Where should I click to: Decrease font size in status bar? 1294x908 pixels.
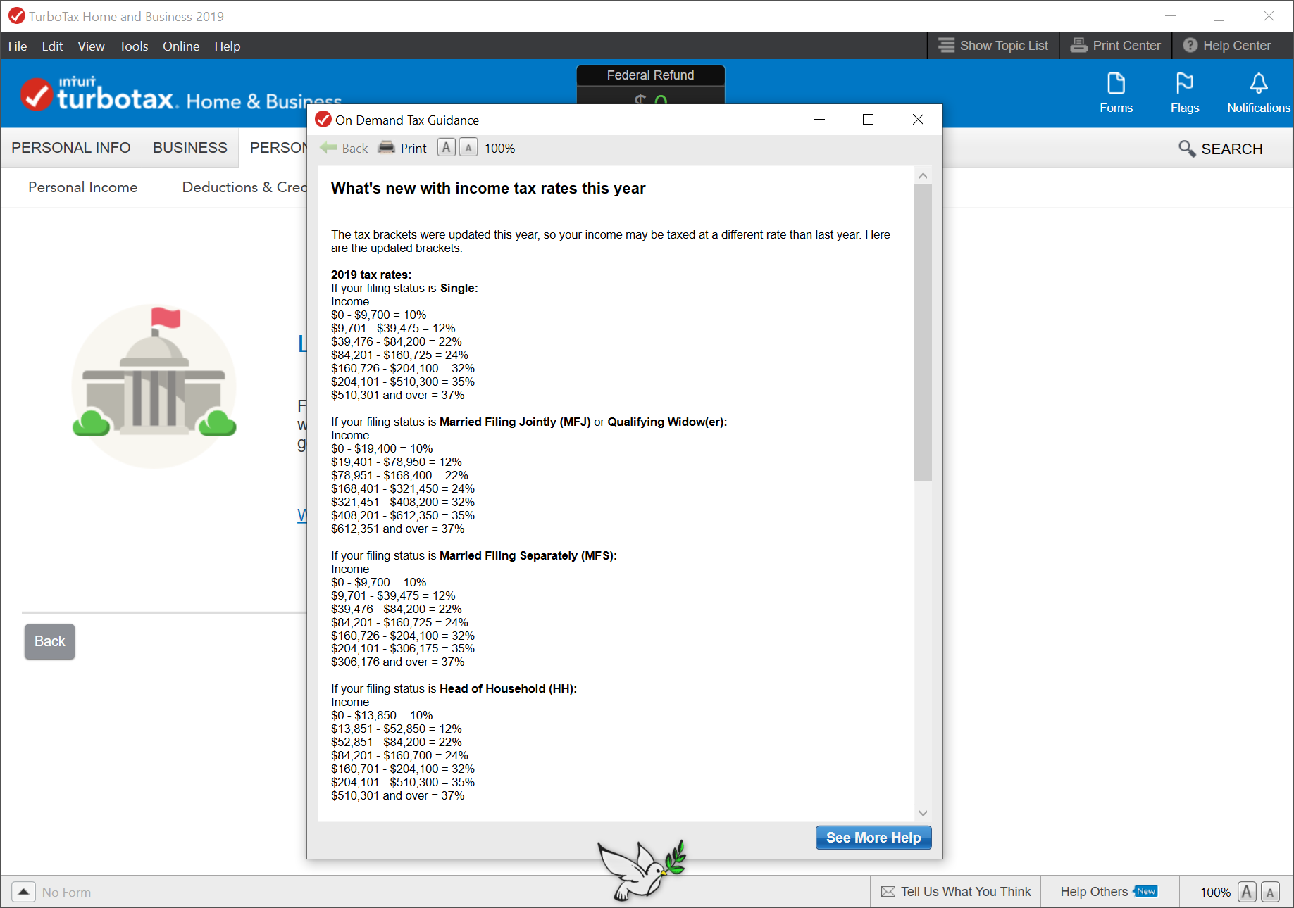click(x=1270, y=892)
